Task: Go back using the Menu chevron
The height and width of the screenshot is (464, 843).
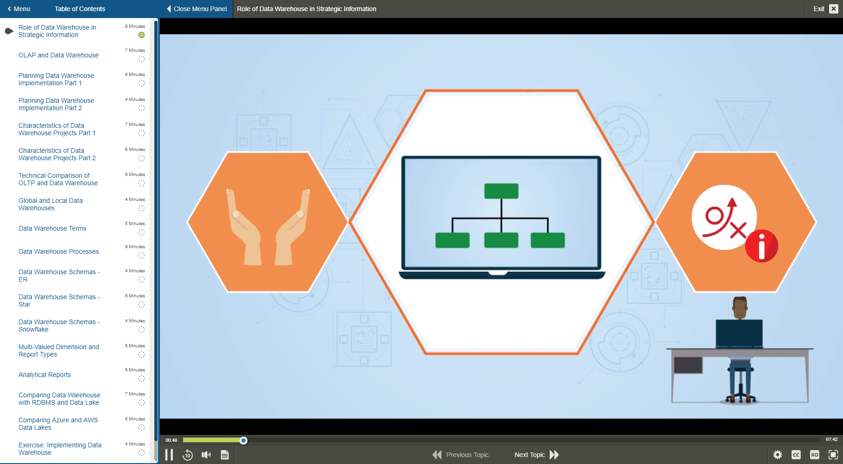Action: click(x=19, y=9)
